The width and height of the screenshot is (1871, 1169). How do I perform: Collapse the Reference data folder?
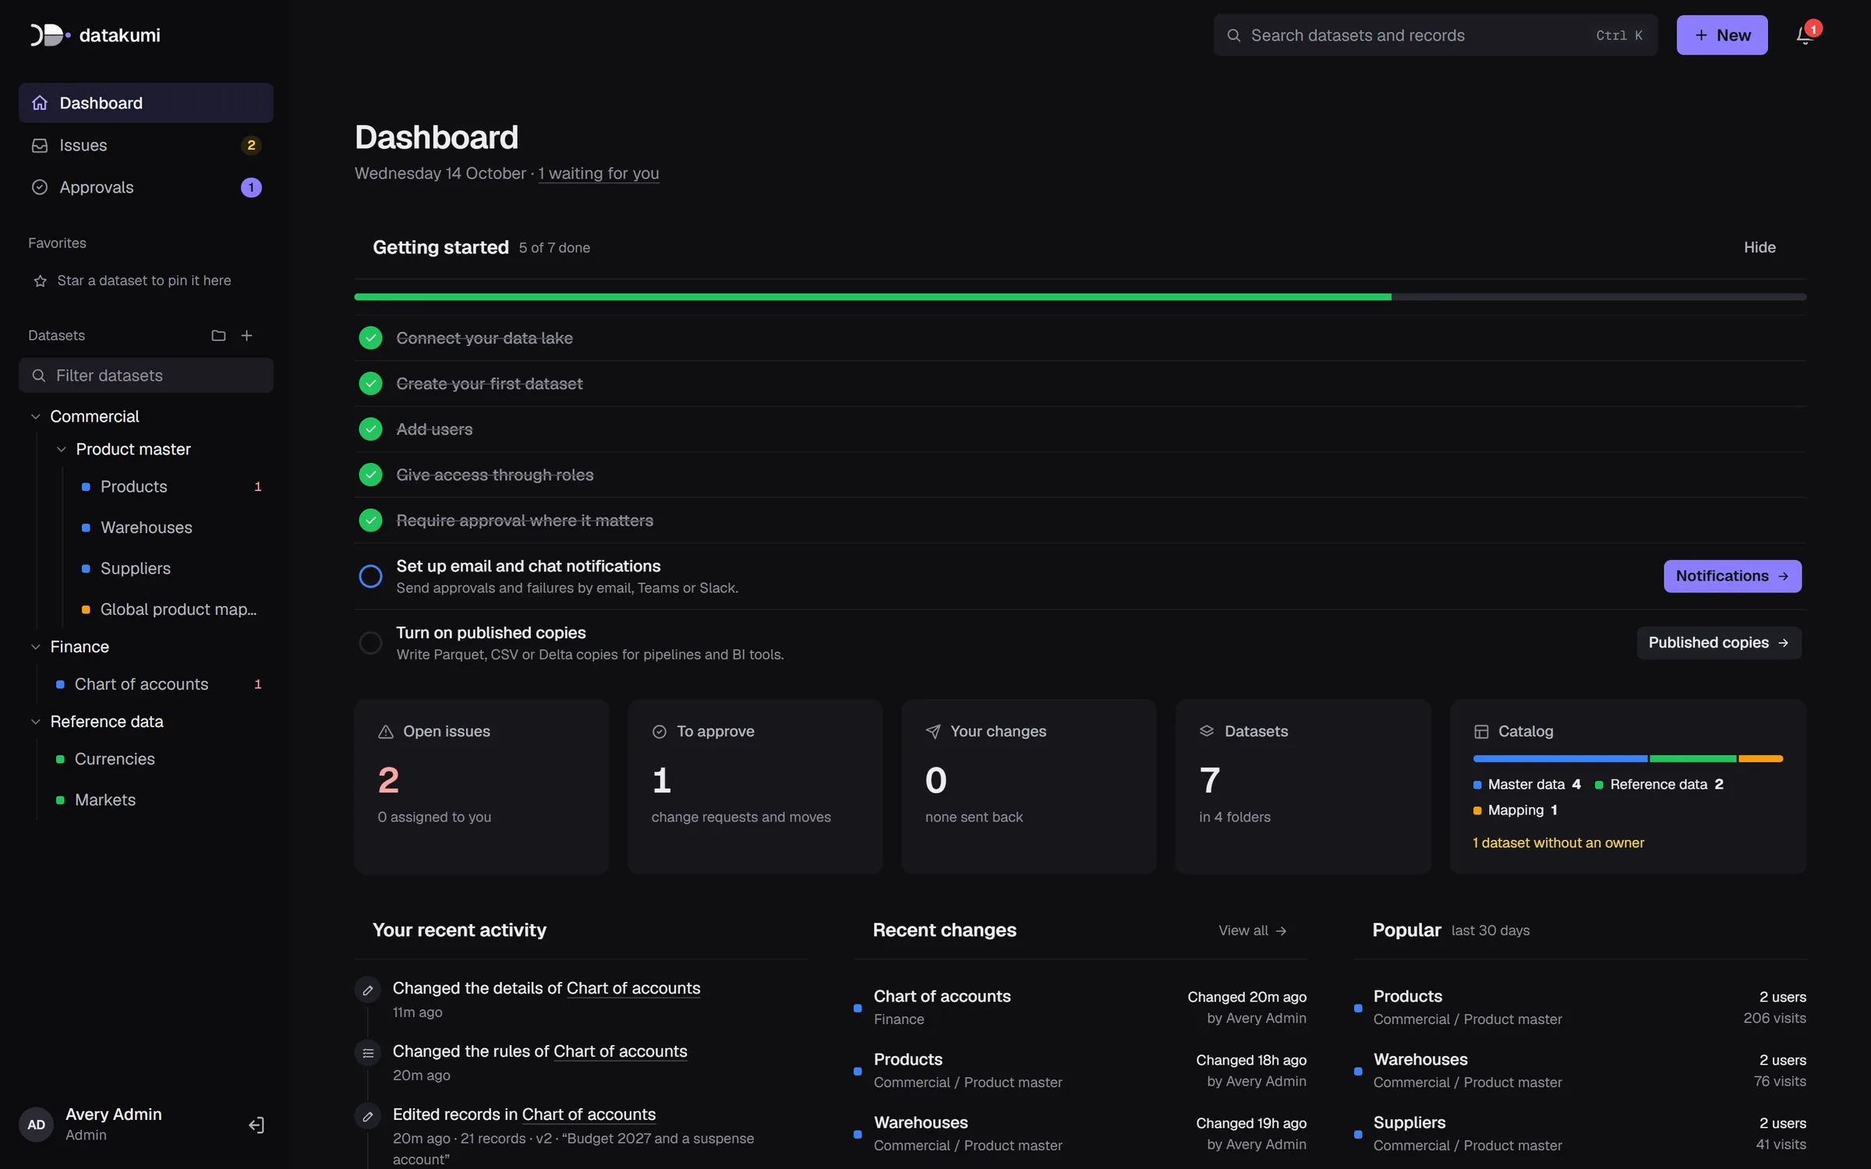click(x=35, y=722)
